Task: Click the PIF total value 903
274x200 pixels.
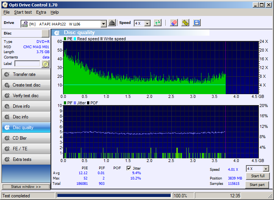Action: 101,184
